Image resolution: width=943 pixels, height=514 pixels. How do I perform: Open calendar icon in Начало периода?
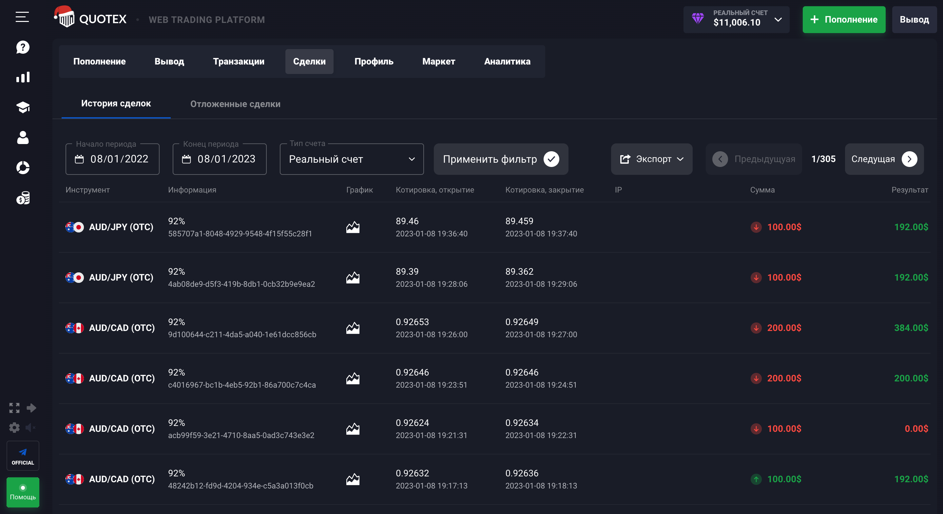(x=79, y=159)
